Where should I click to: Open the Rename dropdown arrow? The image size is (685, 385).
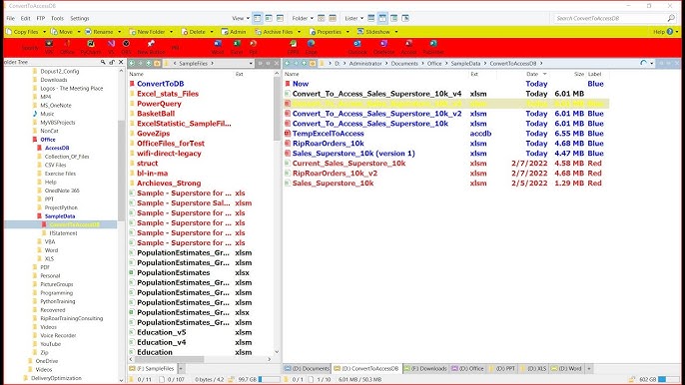click(119, 32)
